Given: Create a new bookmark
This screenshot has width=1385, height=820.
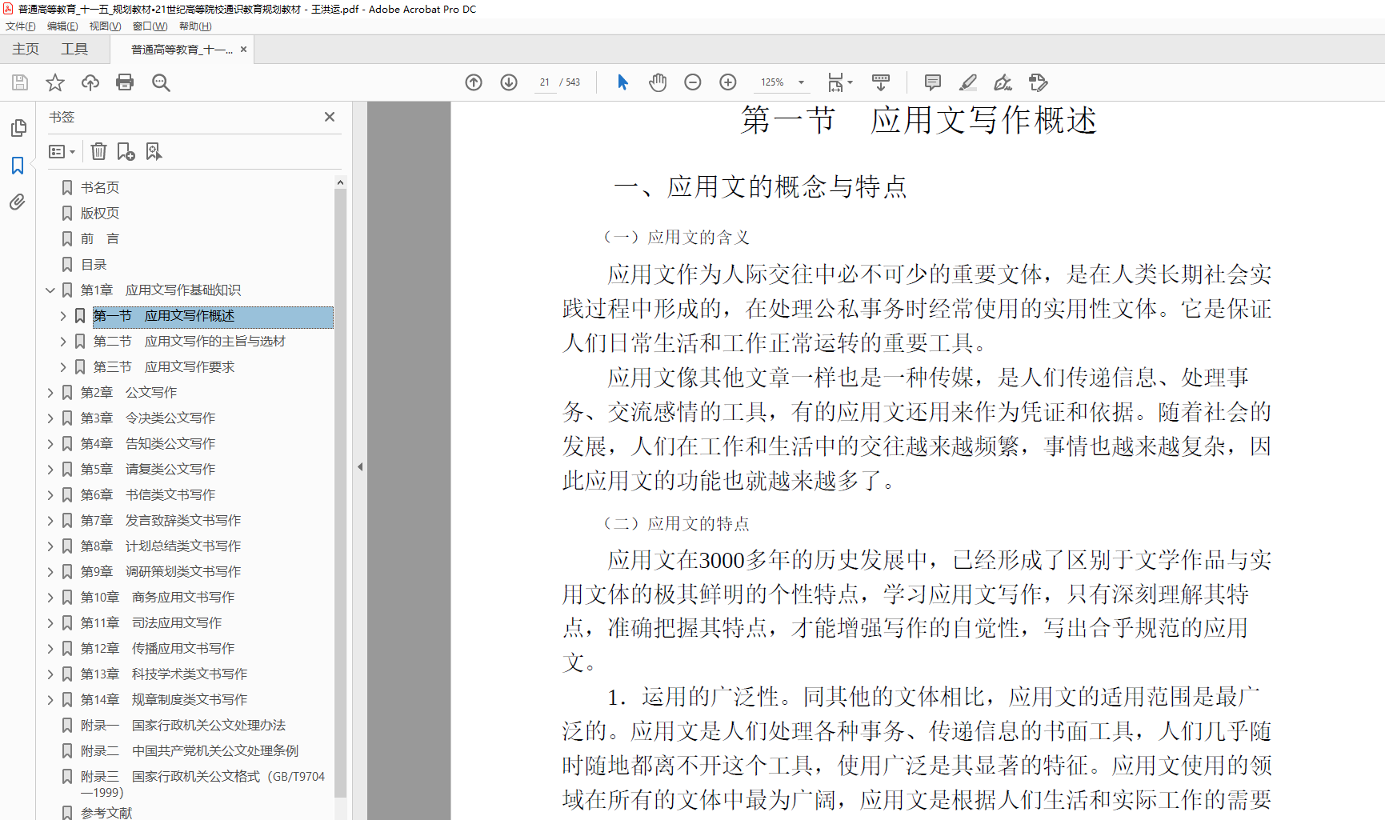Looking at the screenshot, I should point(125,151).
